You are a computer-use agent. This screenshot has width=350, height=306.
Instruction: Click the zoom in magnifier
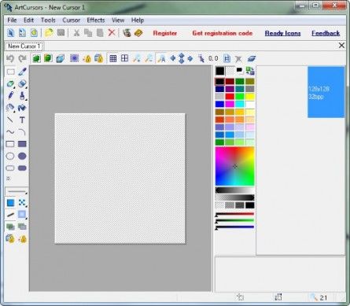click(x=137, y=58)
